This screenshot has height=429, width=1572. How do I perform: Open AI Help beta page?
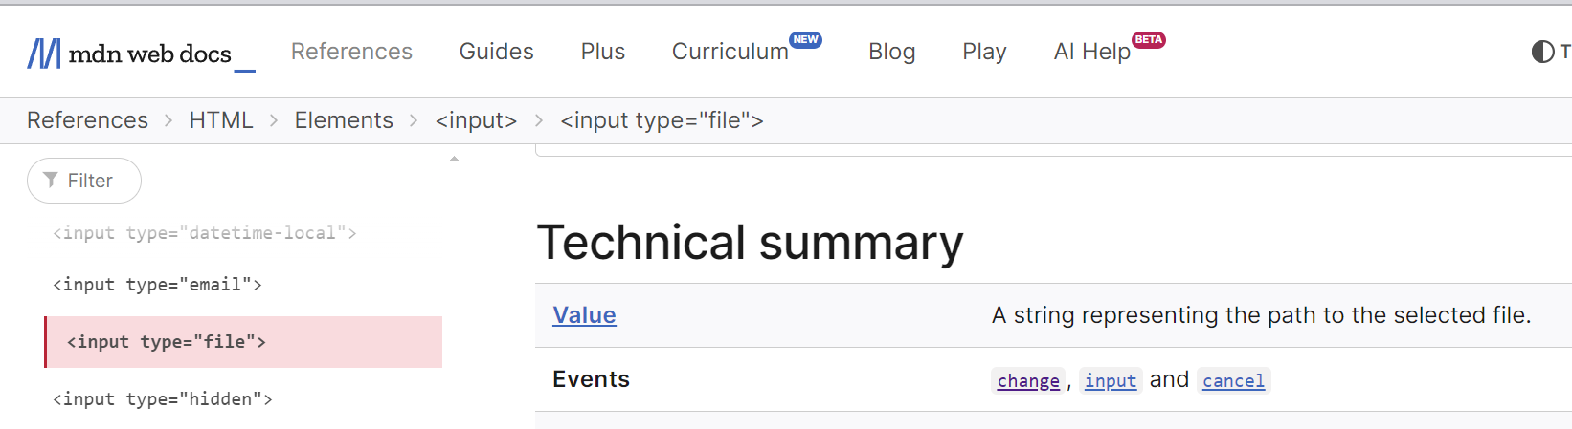pos(1092,52)
